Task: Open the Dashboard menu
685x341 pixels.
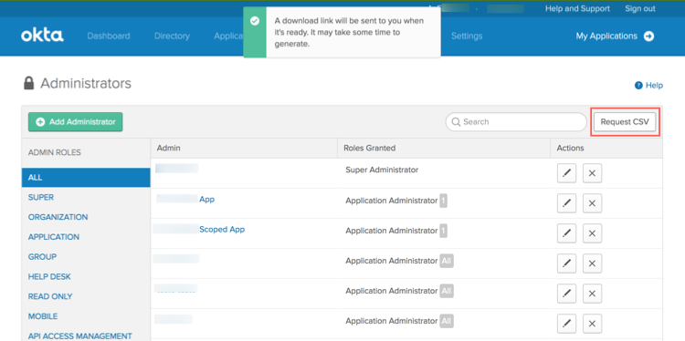Action: [x=109, y=36]
